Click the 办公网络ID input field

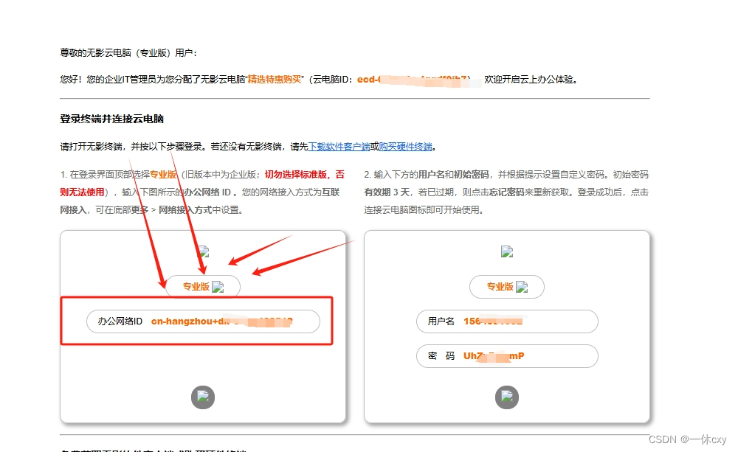coord(204,321)
